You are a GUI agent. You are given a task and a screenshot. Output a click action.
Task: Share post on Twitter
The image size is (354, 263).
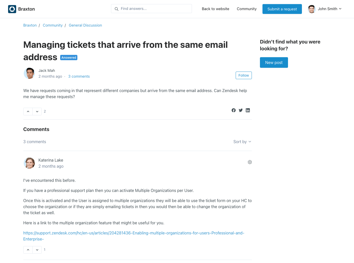click(241, 110)
